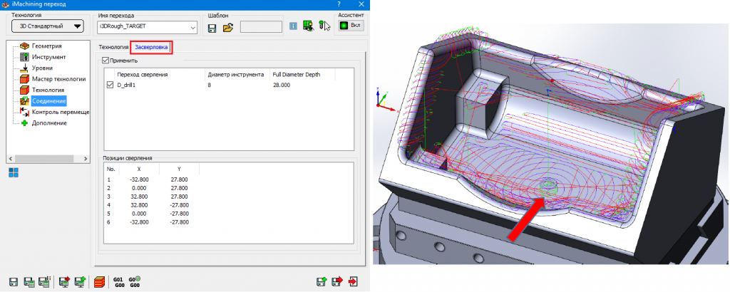The image size is (730, 292).
Task: Select Соединение in the tree
Action: click(49, 101)
